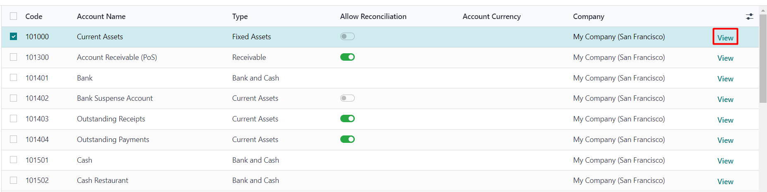This screenshot has width=767, height=192.
Task: Open View link for the Bank account
Action: (x=725, y=78)
